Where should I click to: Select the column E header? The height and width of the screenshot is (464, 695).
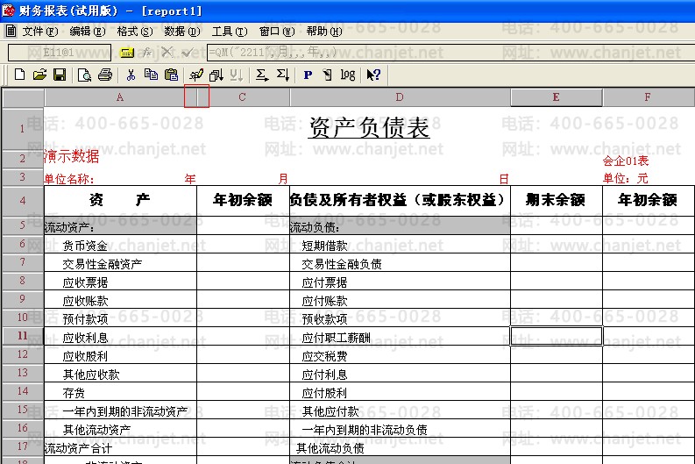point(557,97)
